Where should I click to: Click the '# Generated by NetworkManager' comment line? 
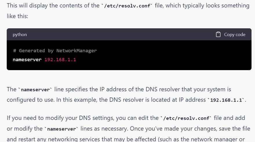coord(55,51)
